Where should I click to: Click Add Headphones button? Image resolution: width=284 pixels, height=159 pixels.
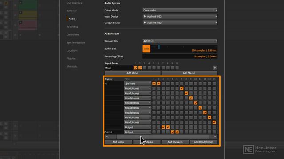point(204,142)
